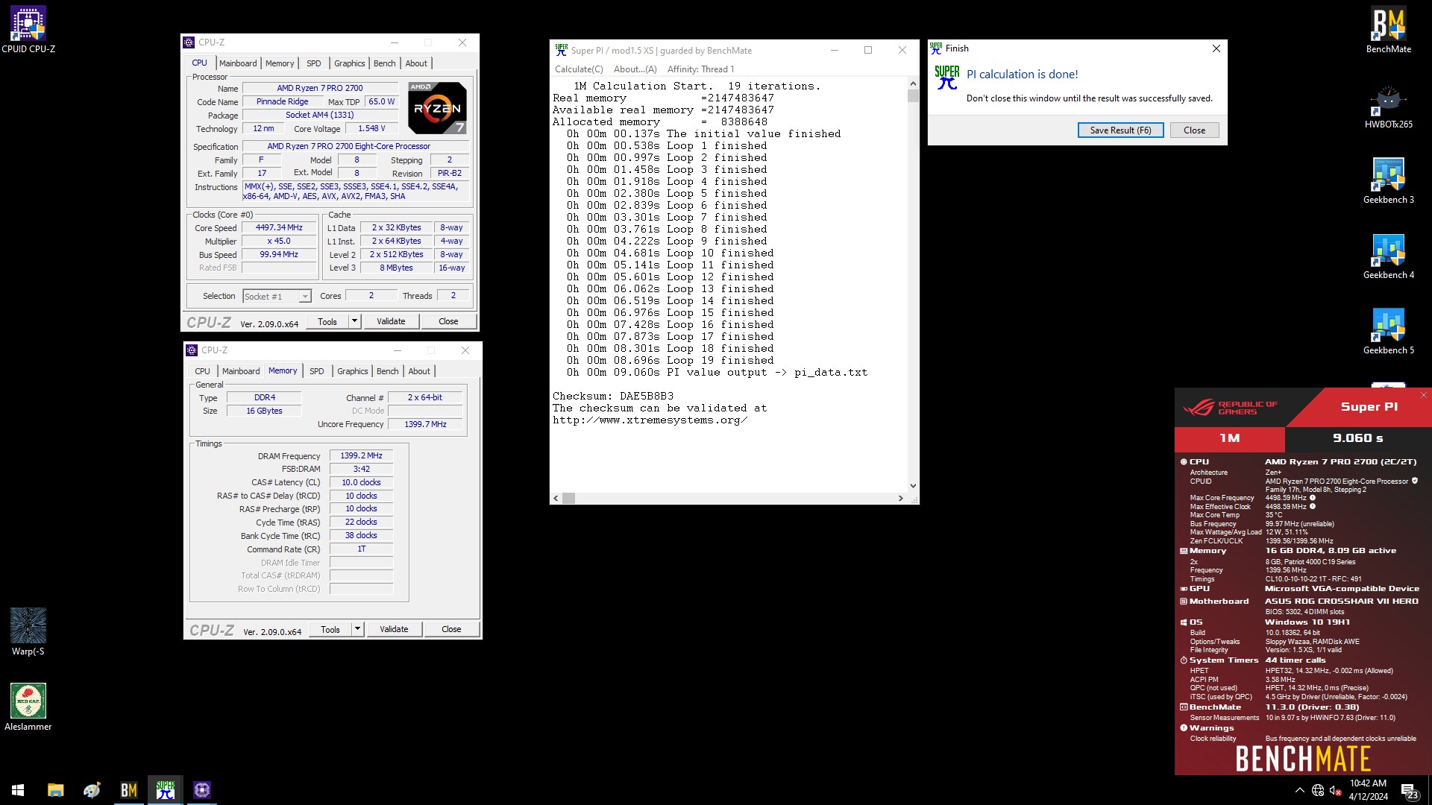Open the SPD tab in top CPU-Z
Screen dimensions: 1432x805
pyautogui.click(x=314, y=63)
